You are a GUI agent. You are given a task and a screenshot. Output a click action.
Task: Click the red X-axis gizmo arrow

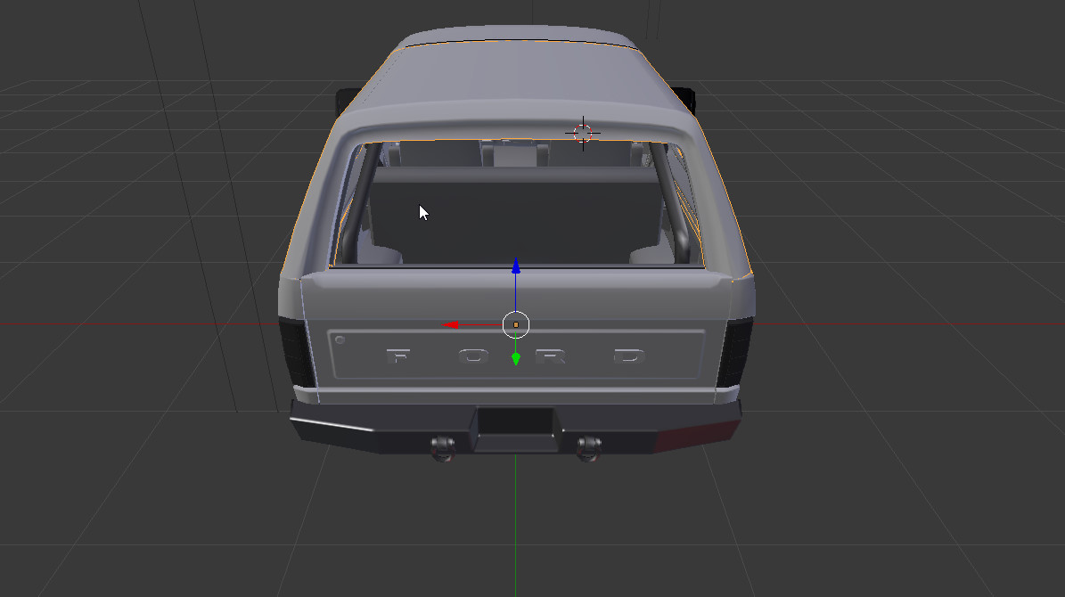point(451,324)
